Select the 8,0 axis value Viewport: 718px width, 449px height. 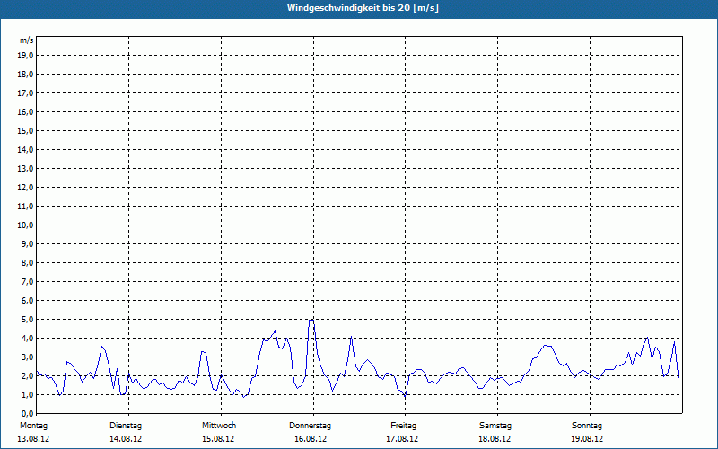click(x=28, y=263)
